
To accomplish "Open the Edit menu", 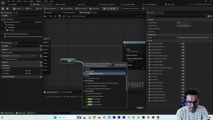I will click(13, 1).
